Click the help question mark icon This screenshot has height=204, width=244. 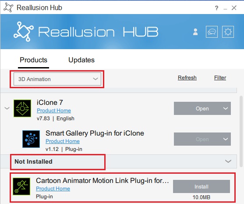click(216, 8)
